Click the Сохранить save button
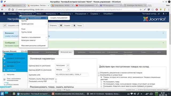Viewport: 171px width, 96px height. click(11, 26)
